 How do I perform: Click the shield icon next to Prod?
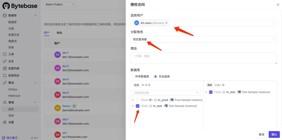pyautogui.click(x=150, y=100)
